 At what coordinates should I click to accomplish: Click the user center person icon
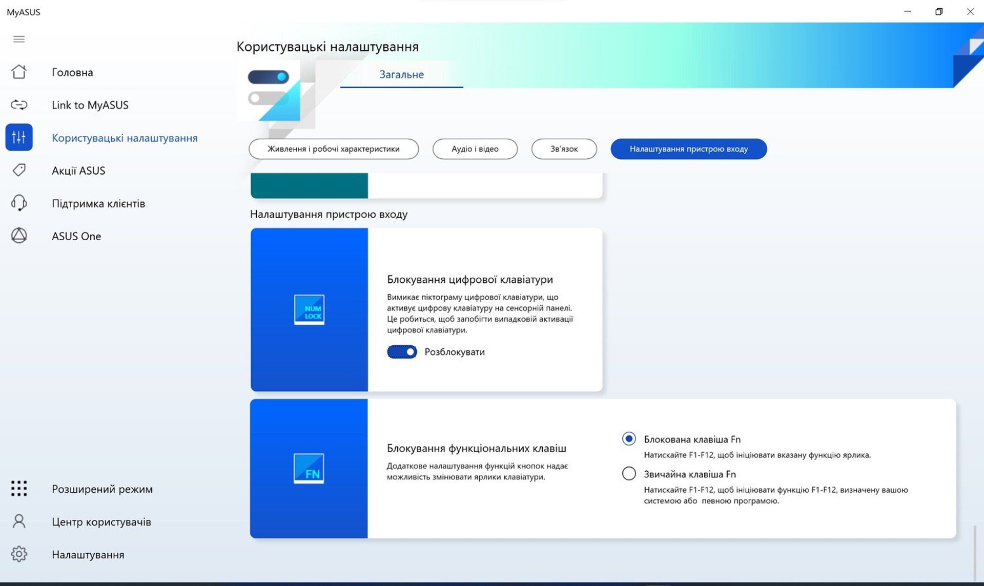(19, 521)
